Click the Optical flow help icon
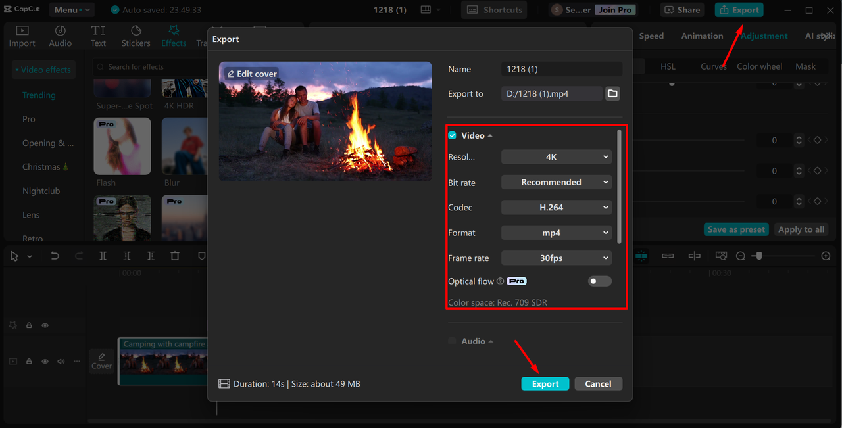The width and height of the screenshot is (842, 428). coord(501,281)
